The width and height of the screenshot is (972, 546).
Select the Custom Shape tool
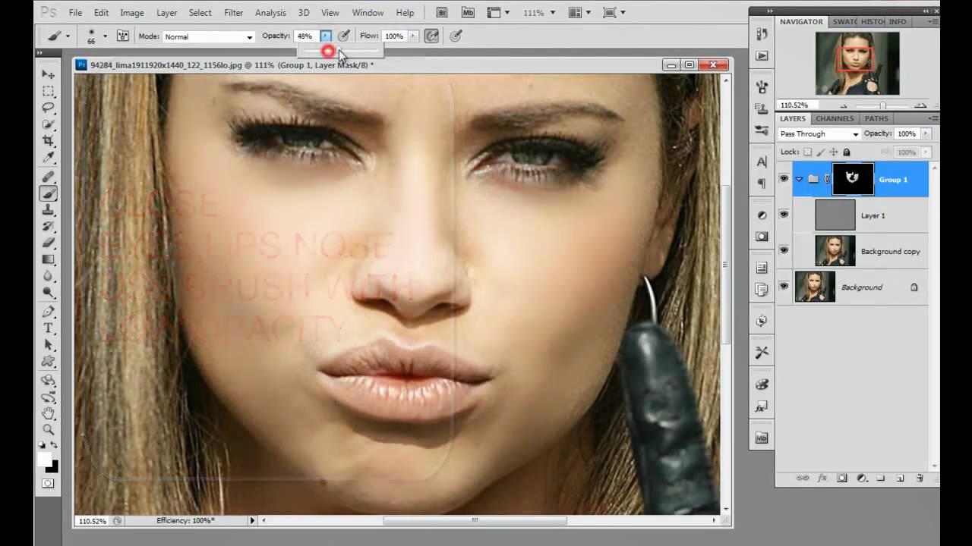click(49, 362)
